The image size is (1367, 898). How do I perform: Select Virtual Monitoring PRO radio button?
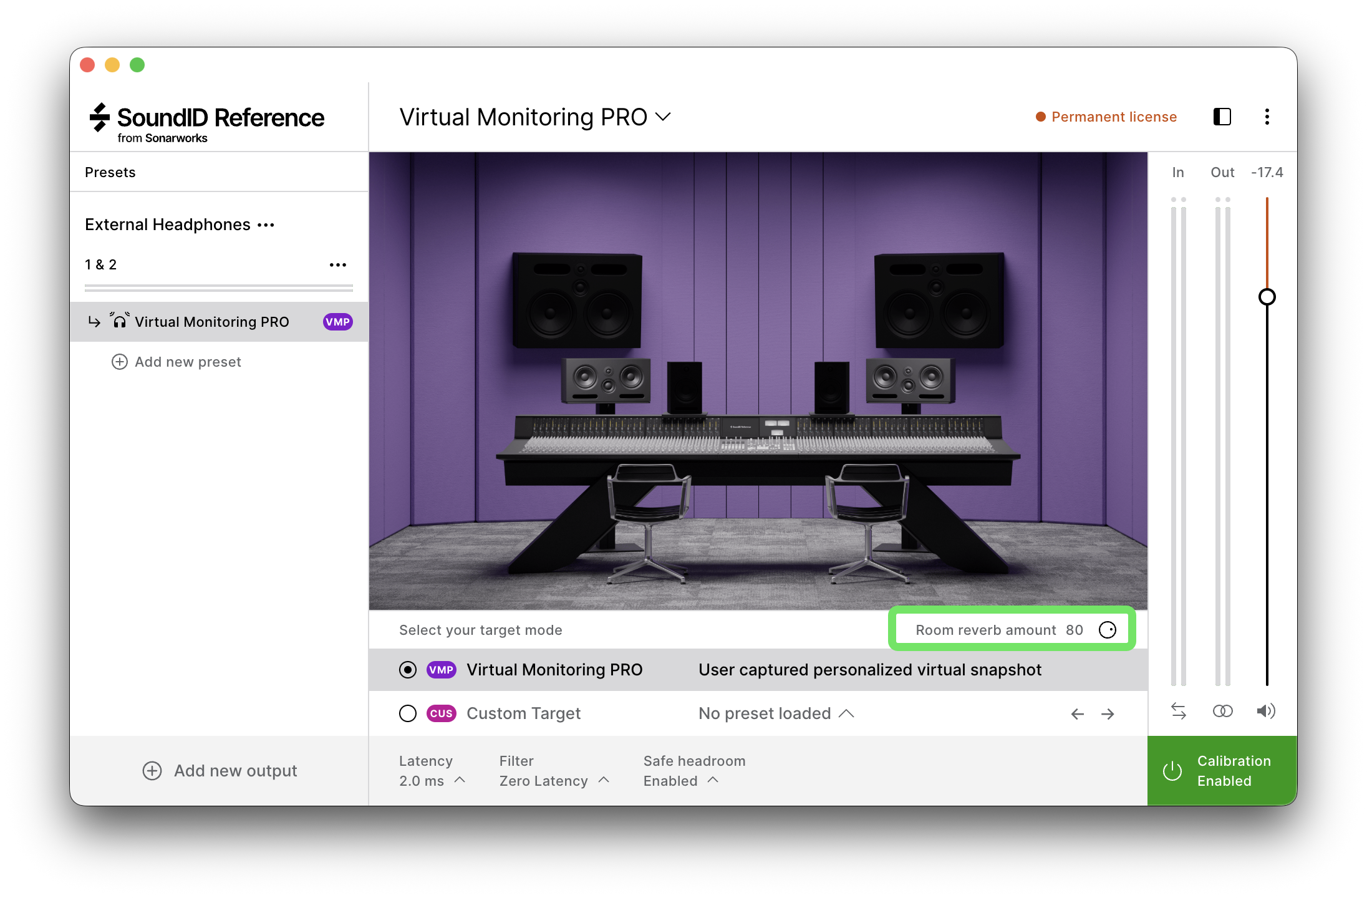click(x=408, y=670)
